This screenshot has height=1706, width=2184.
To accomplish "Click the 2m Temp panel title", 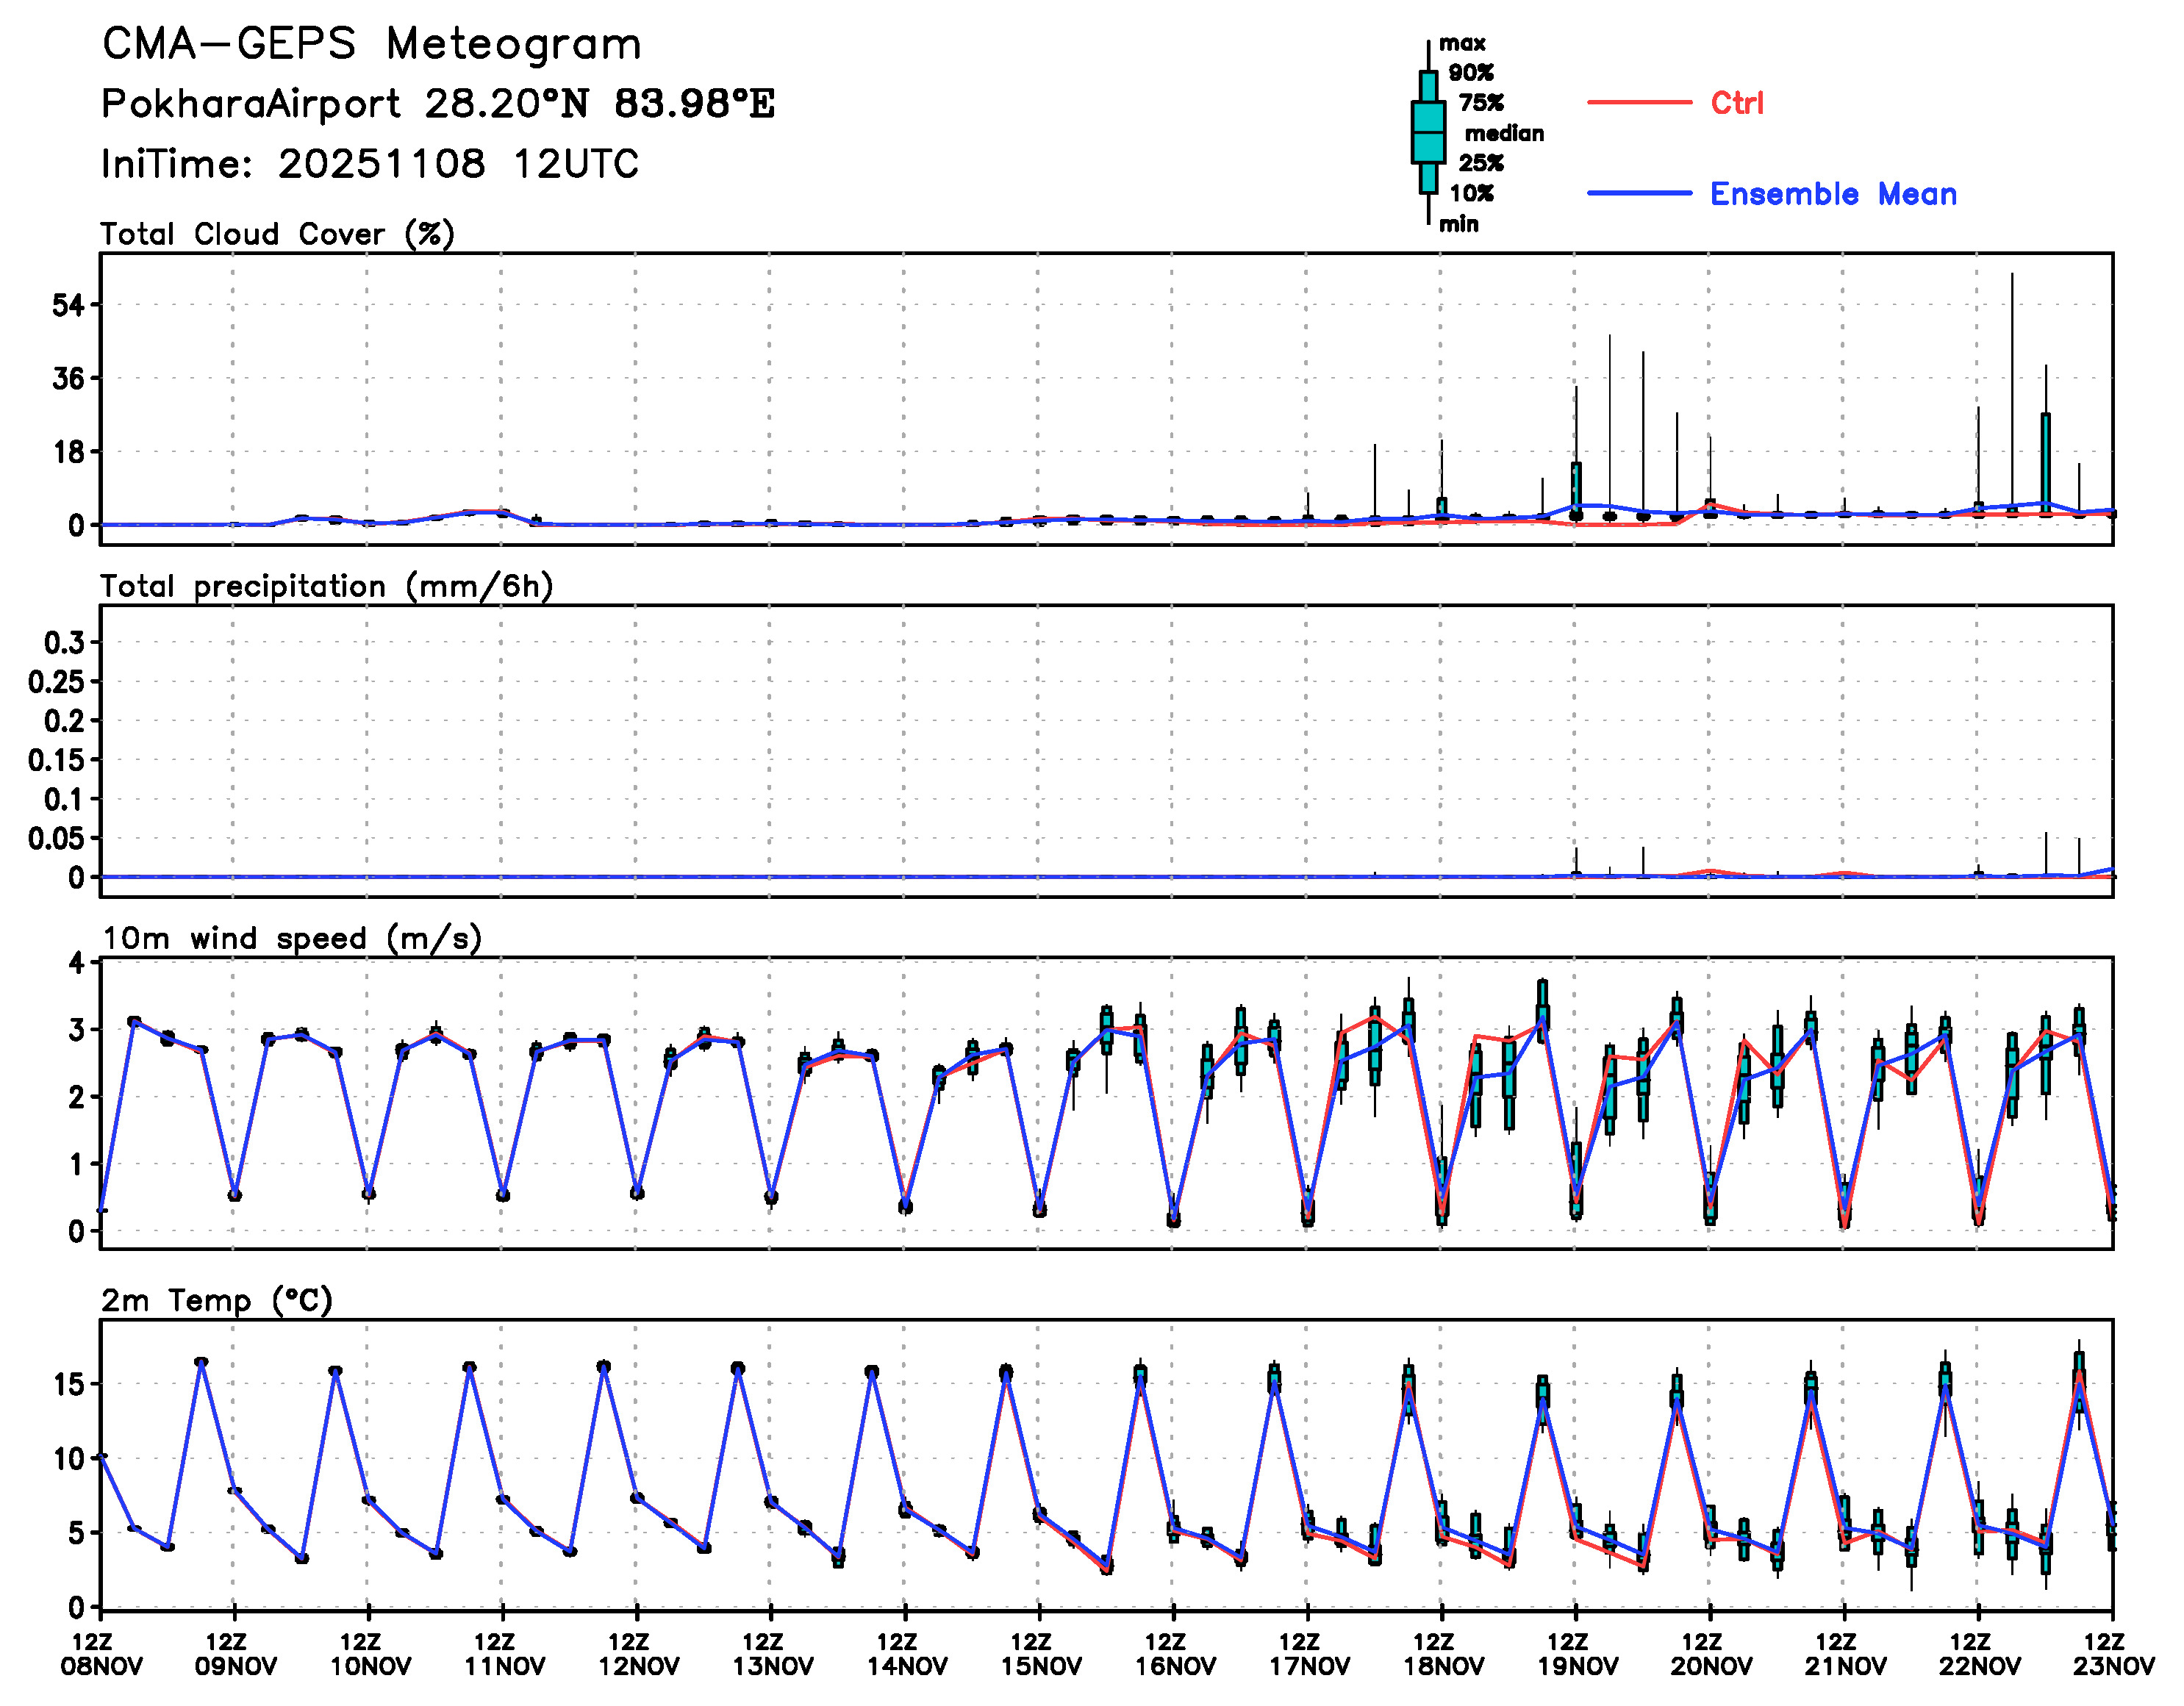I will click(216, 1300).
